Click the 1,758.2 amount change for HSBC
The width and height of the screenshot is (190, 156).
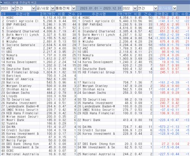click(163, 18)
